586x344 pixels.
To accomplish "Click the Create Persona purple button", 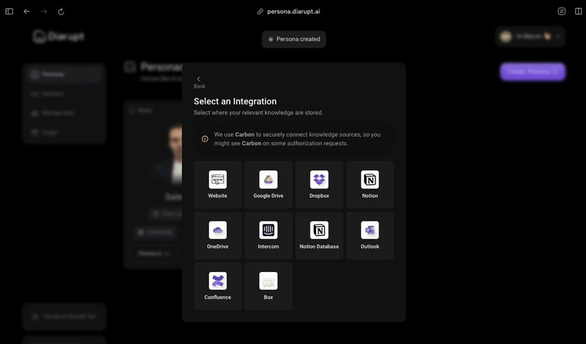I will coord(532,72).
